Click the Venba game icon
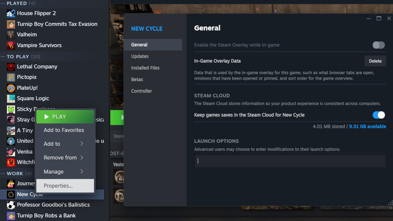Viewport: 393px width, 221px height. click(x=11, y=152)
